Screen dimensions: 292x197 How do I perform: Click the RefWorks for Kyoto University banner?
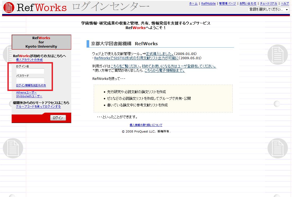pyautogui.click(x=41, y=42)
